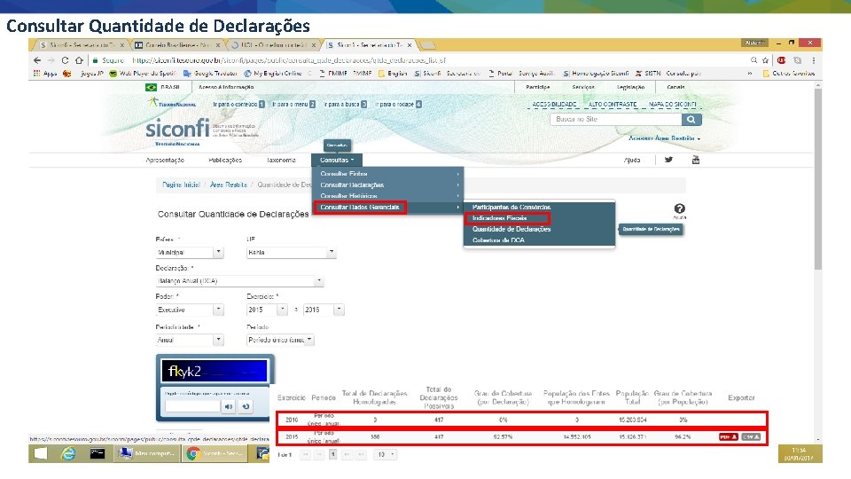Select Consultar Declarações menu item
851x479 pixels.
387,185
